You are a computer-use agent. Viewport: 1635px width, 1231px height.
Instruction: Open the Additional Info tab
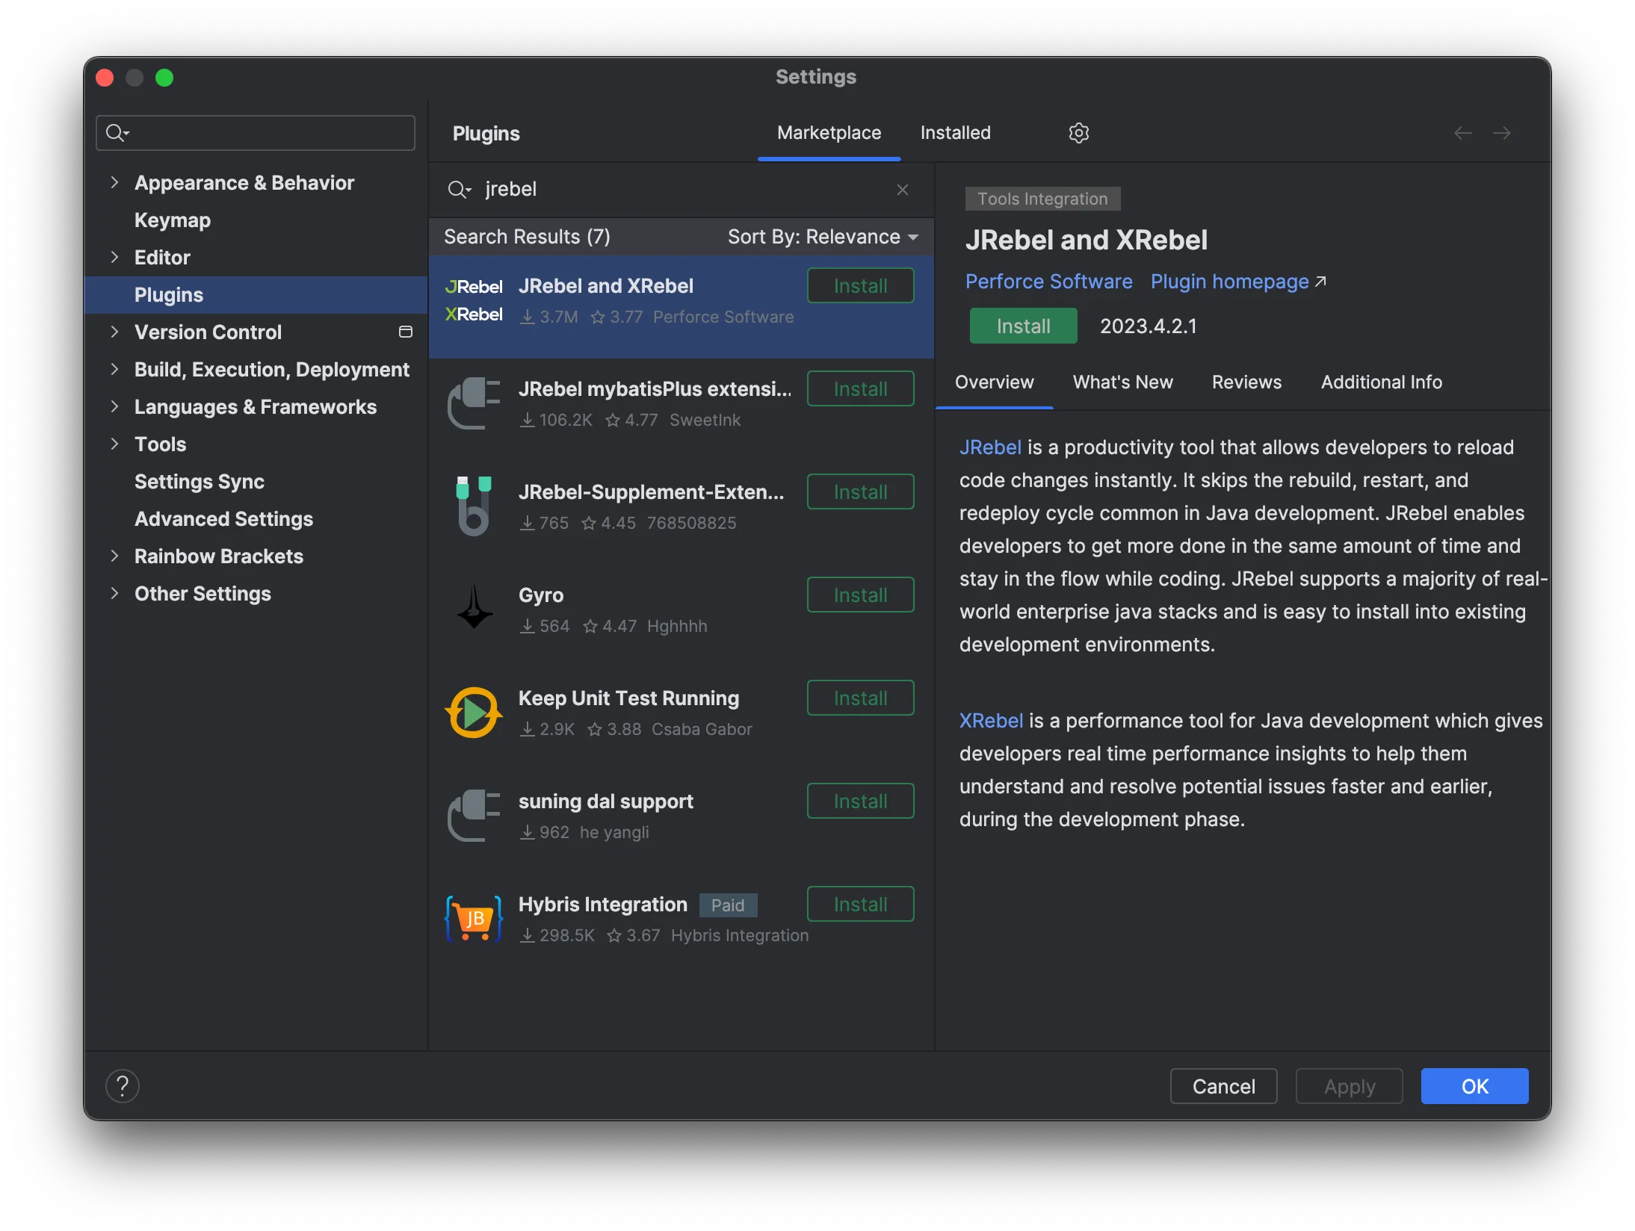point(1381,382)
